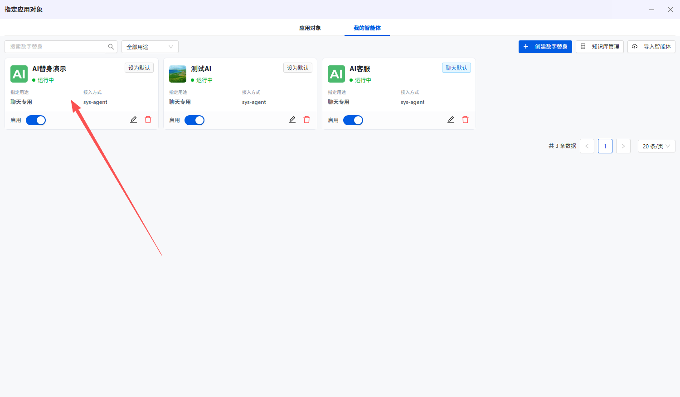Turn off the AI客服 enable switch
Screen dimensions: 680x397
coord(353,120)
